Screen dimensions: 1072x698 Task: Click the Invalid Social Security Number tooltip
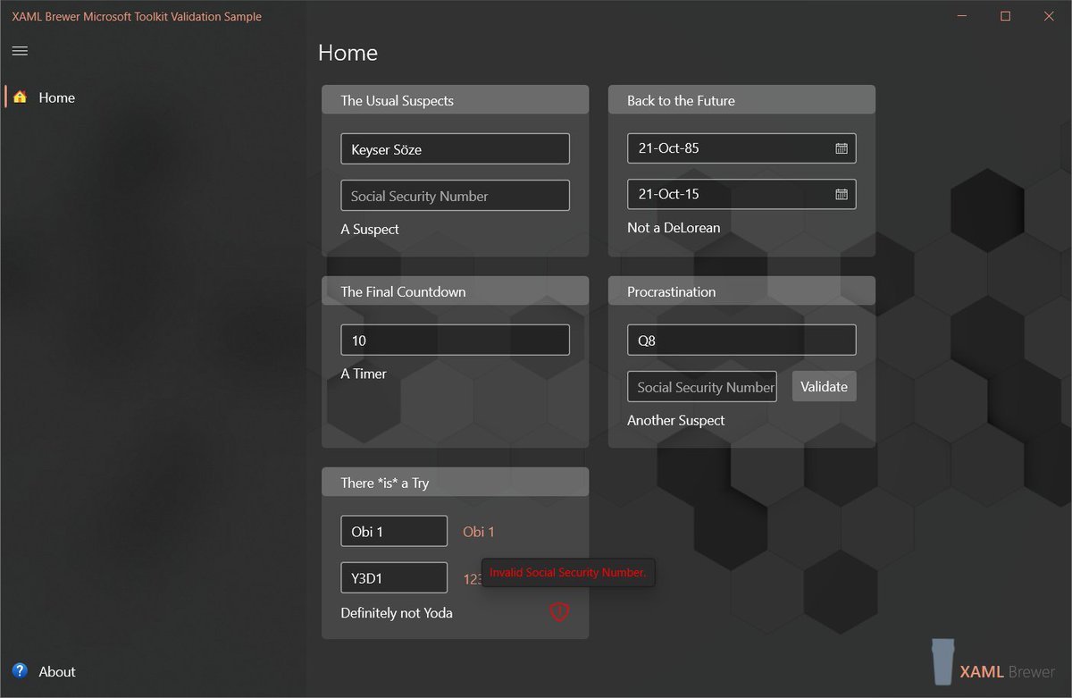568,572
